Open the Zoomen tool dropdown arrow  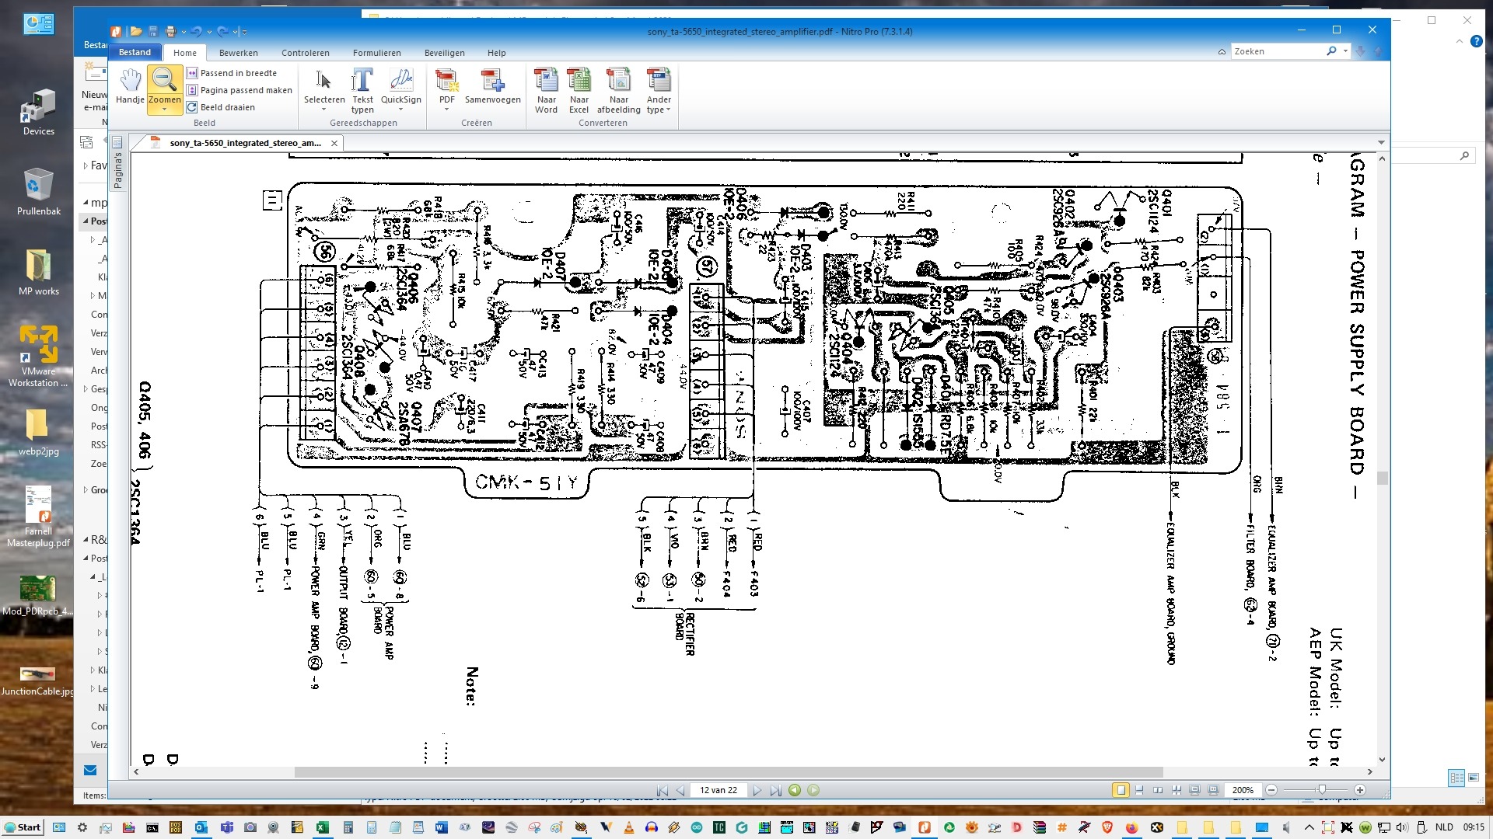pyautogui.click(x=164, y=110)
